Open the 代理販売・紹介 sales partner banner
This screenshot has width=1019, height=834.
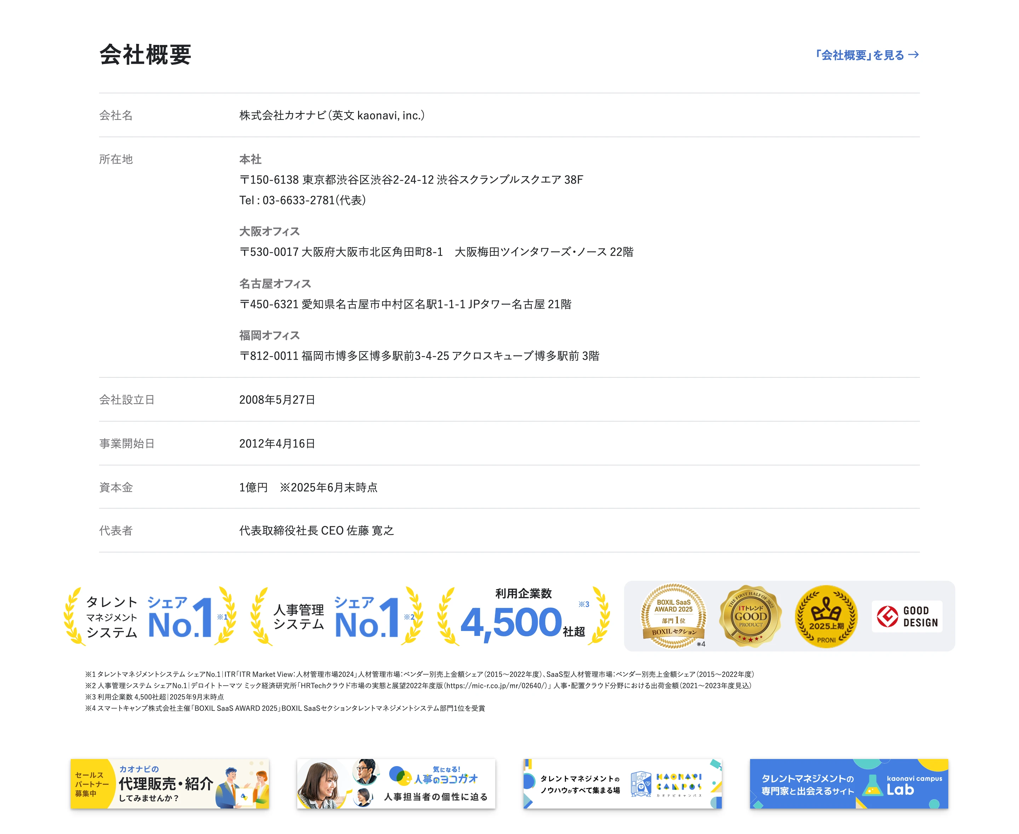170,783
